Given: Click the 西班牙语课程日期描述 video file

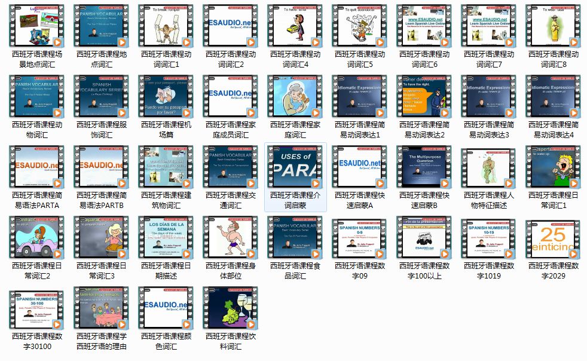Looking at the screenshot, I should click(x=166, y=238).
